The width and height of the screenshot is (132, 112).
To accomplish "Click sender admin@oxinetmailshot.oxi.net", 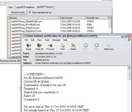I will [x=49, y=53].
